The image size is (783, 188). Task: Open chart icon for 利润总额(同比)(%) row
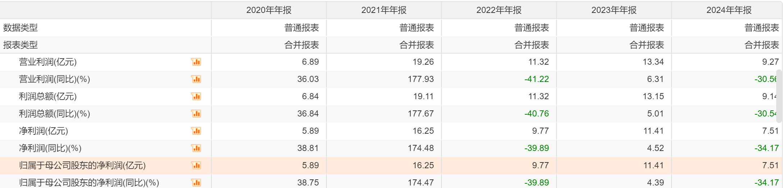pyautogui.click(x=196, y=114)
